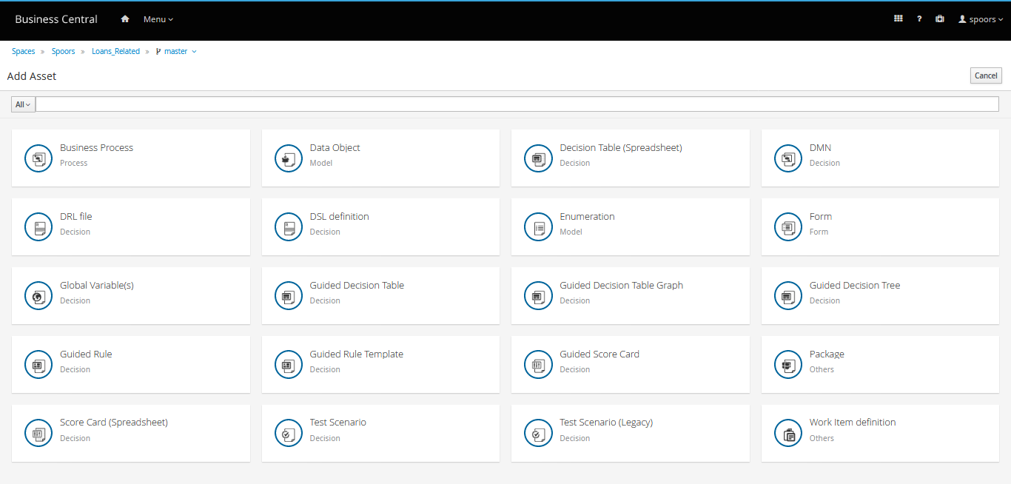The height and width of the screenshot is (484, 1011).
Task: Navigate to Spaces breadcrumb link
Action: [x=24, y=52]
